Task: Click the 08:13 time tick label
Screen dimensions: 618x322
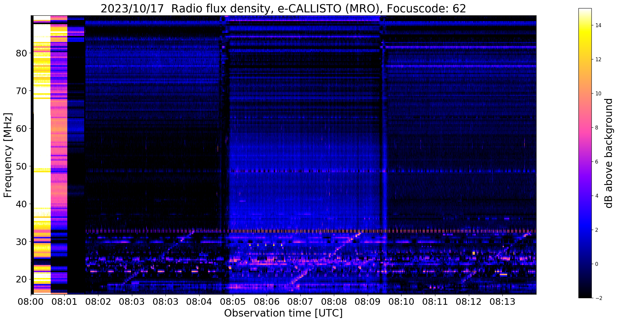Action: click(502, 301)
